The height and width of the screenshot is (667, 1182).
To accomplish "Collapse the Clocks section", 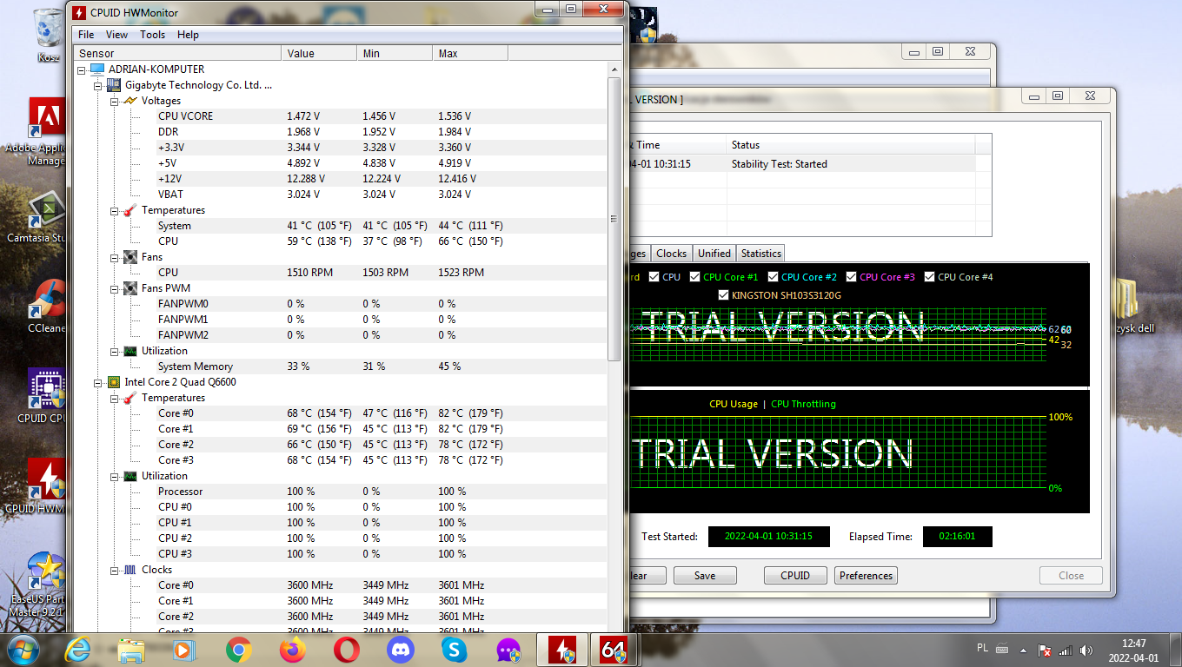I will [x=114, y=570].
